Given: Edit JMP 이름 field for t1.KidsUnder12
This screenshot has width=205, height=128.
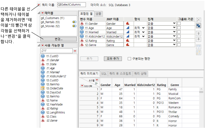Looking at the screenshot, I should point(115,36).
